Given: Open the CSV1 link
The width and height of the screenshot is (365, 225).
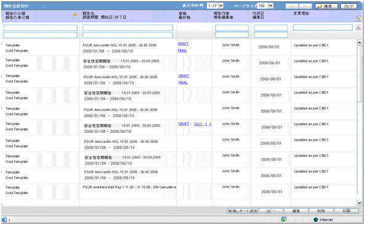Looking at the screenshot, I should coord(198,124).
